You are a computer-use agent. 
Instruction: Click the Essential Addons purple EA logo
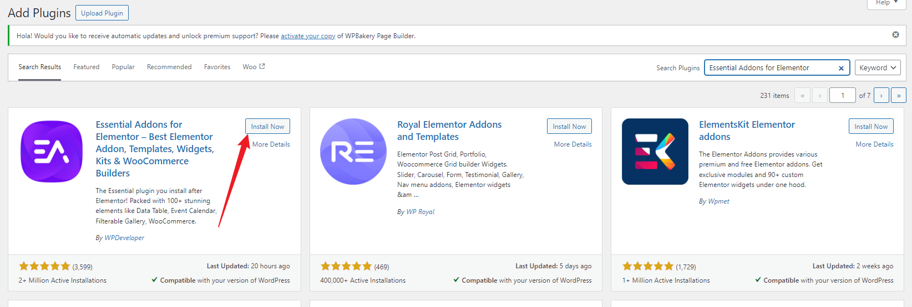coord(52,152)
